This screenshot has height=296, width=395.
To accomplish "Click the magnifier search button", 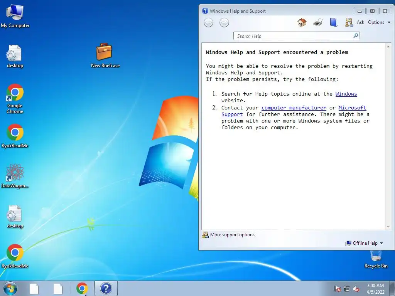I will (x=356, y=36).
